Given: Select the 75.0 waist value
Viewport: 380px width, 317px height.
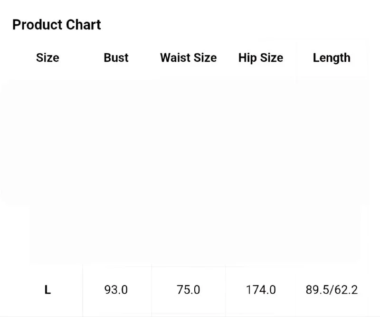Looking at the screenshot, I should [x=188, y=290].
